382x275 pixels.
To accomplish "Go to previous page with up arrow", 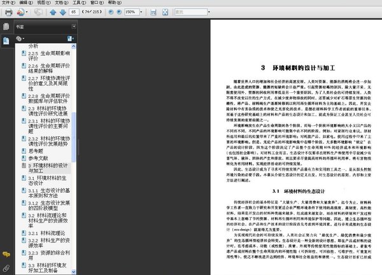I will pos(53,12).
